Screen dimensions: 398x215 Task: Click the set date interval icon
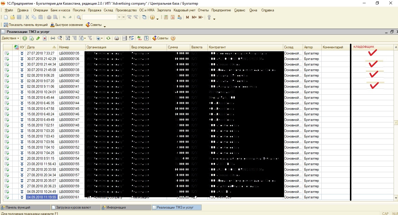pyautogui.click(x=53, y=38)
